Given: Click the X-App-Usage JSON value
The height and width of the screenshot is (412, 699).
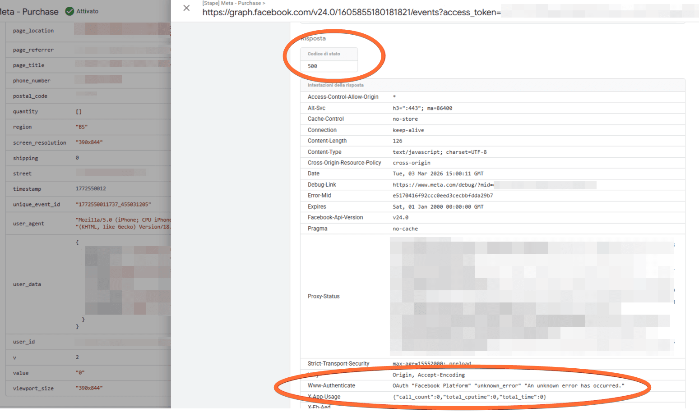Looking at the screenshot, I should pos(469,397).
